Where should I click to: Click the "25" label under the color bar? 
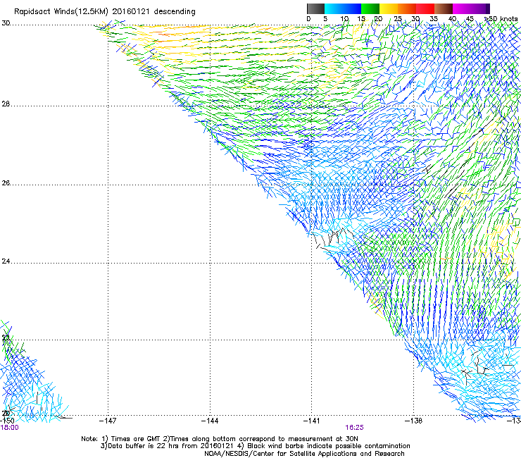[398, 19]
